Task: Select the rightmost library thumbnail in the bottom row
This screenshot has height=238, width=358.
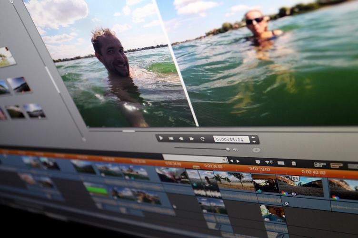Action: tap(34, 111)
